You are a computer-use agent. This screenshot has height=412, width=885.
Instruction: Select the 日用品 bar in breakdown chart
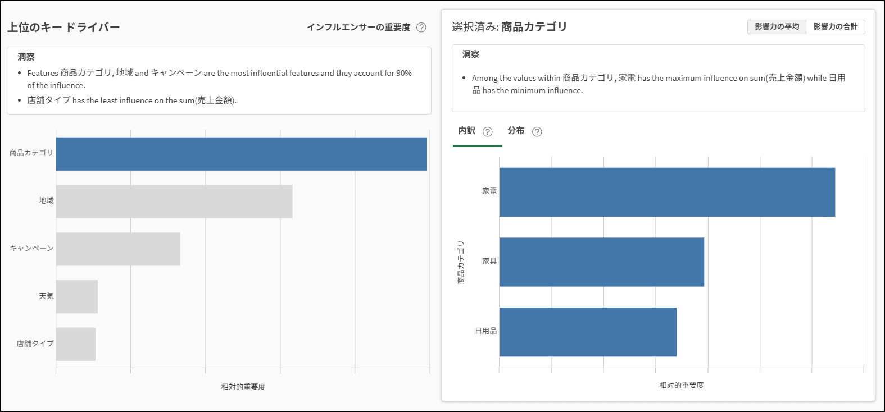point(588,332)
